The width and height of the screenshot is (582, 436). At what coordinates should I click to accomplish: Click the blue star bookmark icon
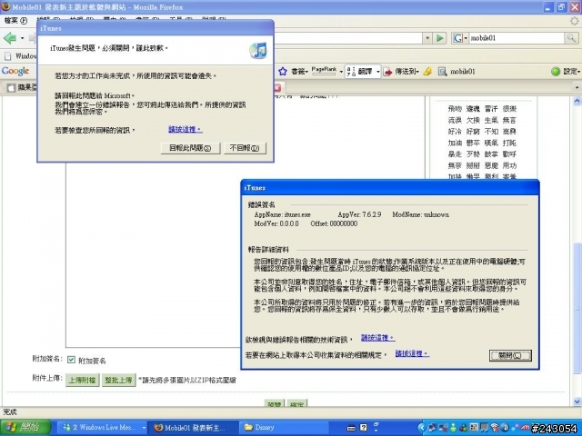(283, 71)
